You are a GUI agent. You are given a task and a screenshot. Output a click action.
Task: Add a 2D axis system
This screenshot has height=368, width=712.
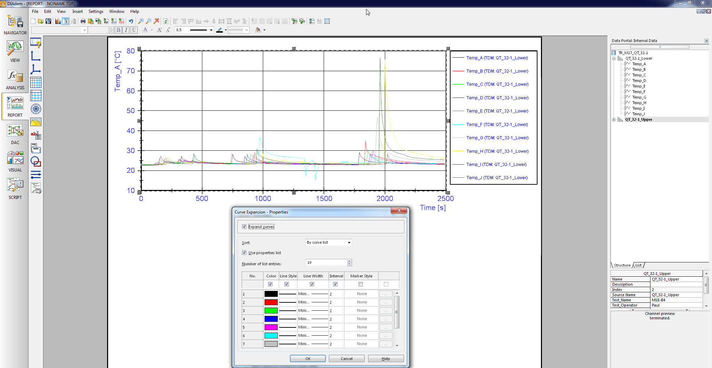[36, 56]
